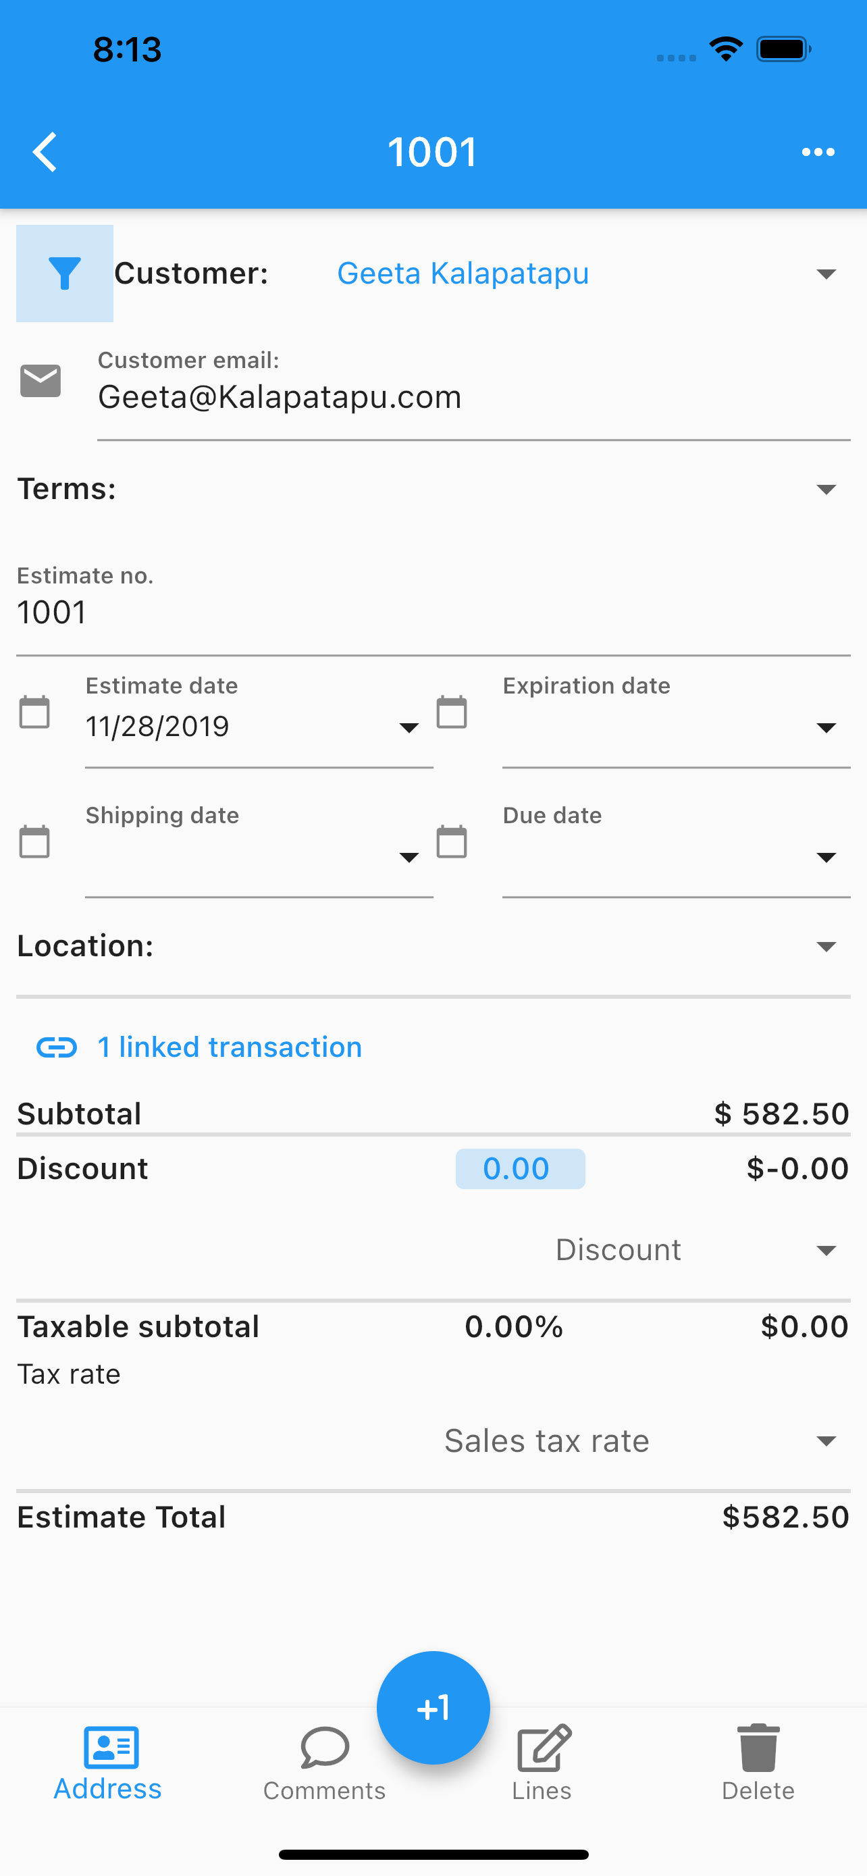
Task: Tap the Expiration date calendar icon
Action: 451,712
